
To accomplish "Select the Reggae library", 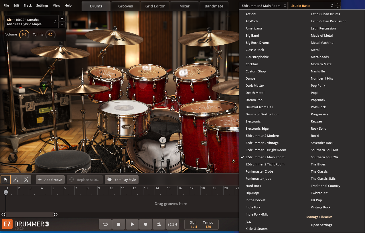I will click(316, 121).
